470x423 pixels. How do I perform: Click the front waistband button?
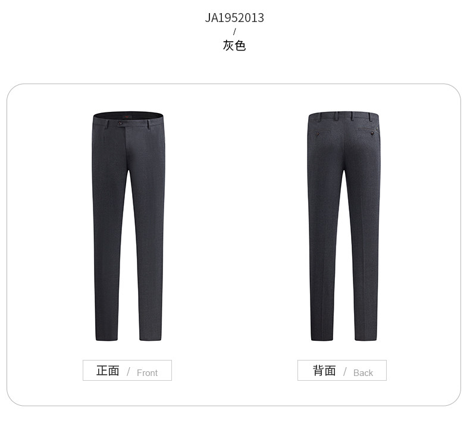120,123
